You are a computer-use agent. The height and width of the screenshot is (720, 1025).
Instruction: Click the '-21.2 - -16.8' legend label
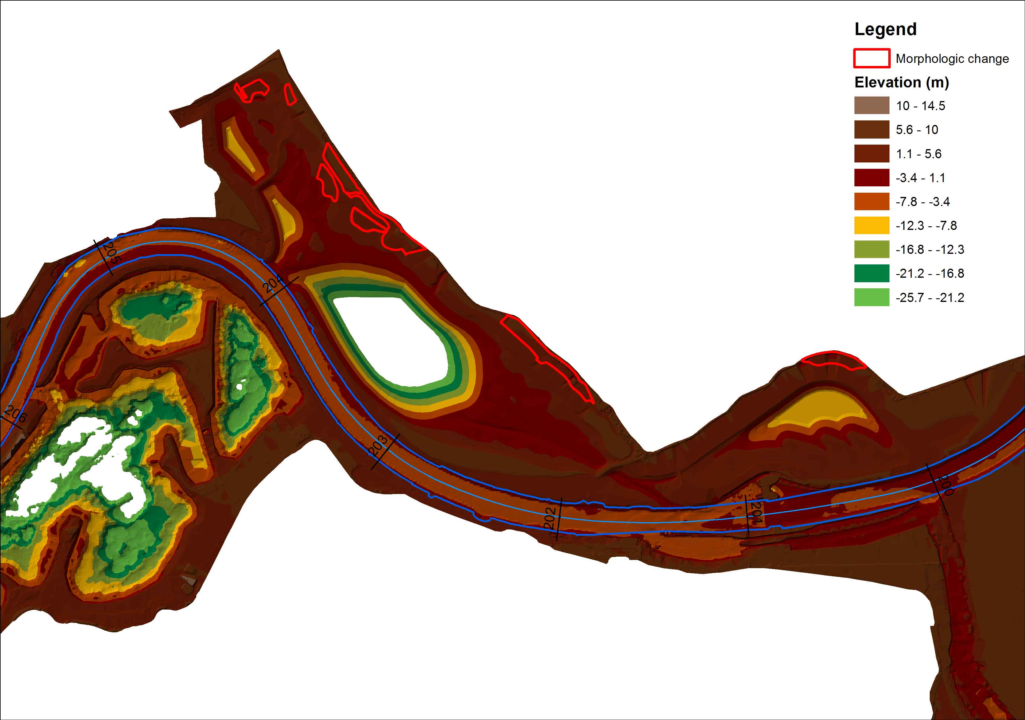click(930, 273)
